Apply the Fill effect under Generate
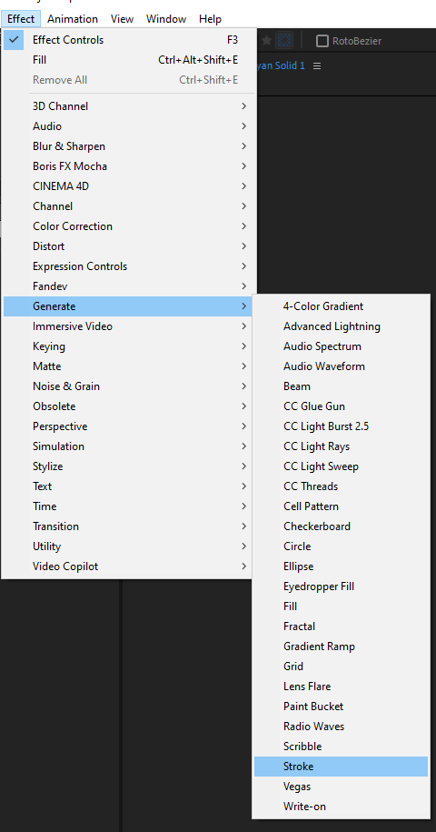Viewport: 436px width, 832px height. pos(341,606)
